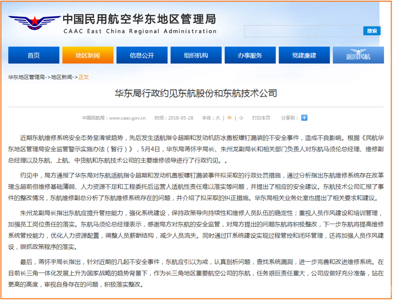Click the CAAC East China Regional Administration subtitle

(140, 32)
